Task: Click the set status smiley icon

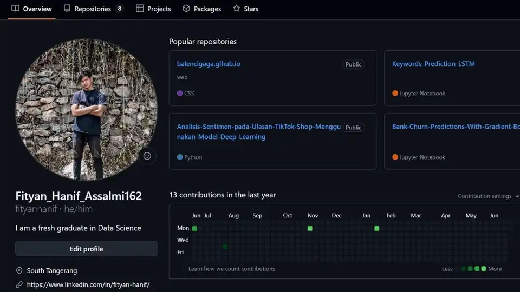Action: click(x=147, y=156)
